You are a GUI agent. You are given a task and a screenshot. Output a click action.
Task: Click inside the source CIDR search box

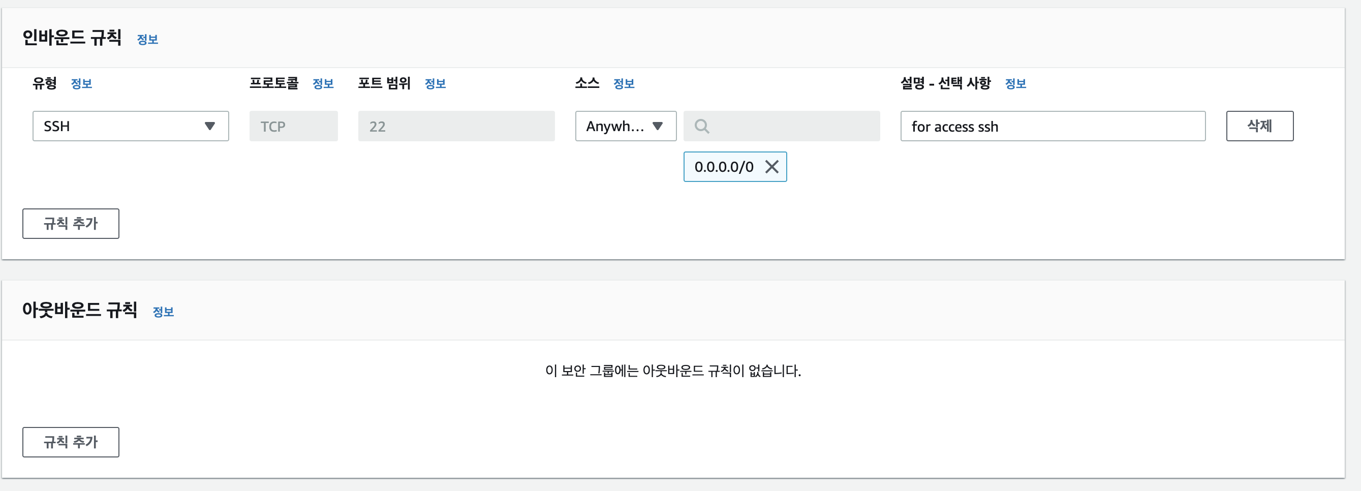782,127
